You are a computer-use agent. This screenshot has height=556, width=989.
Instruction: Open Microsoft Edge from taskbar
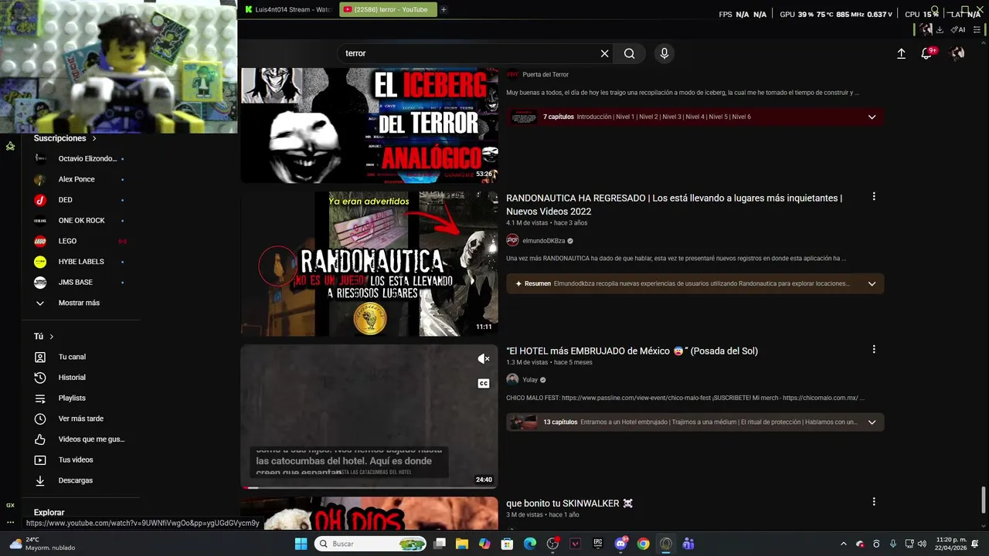[x=530, y=544]
